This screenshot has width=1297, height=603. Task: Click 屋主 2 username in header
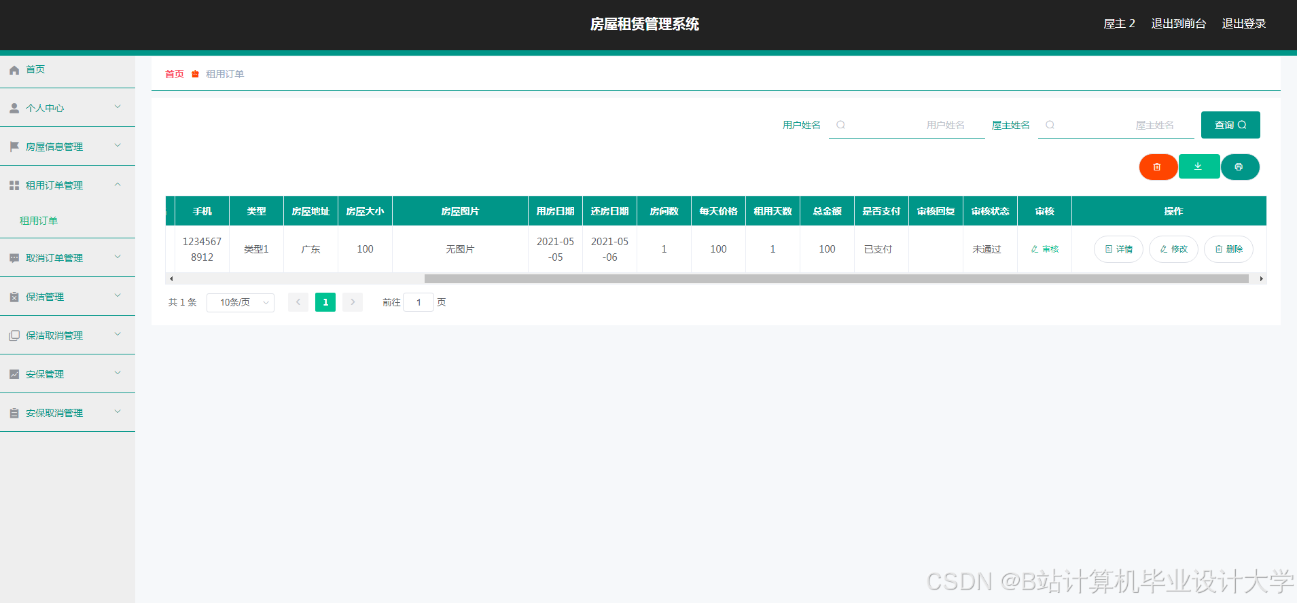tap(1120, 24)
